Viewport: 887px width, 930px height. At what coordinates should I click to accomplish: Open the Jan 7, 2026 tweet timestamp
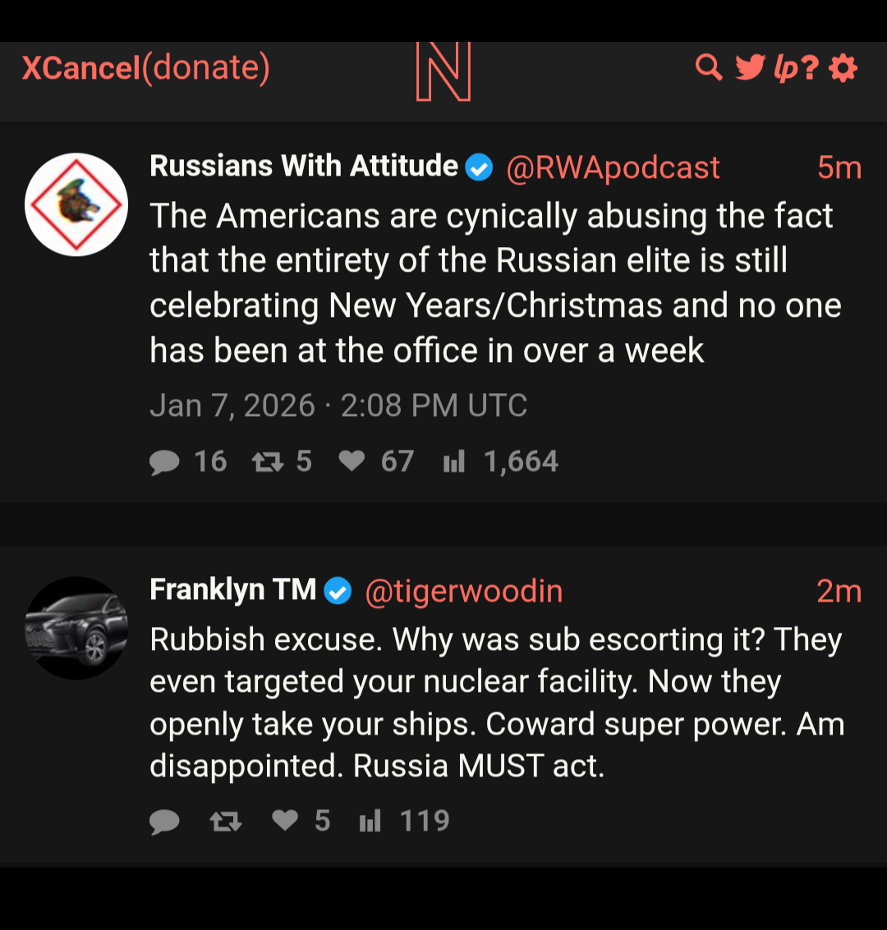coord(338,405)
